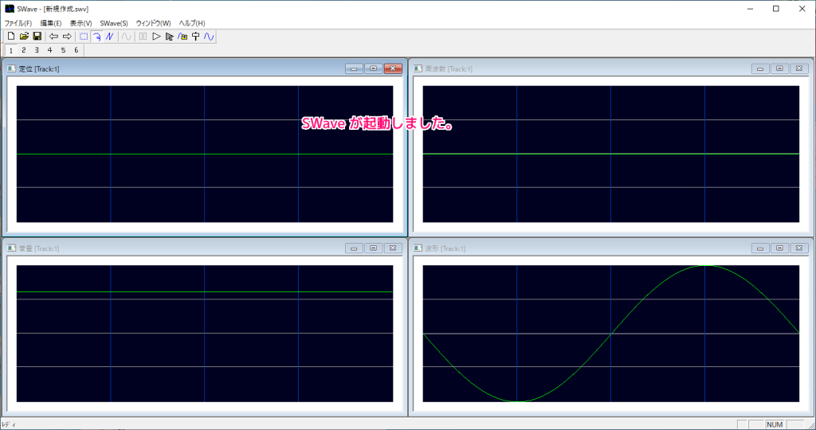Open the ヘルプ(H) menu
This screenshot has width=816, height=430.
[192, 23]
